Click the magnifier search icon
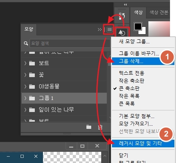The height and width of the screenshot is (163, 176). (26, 43)
